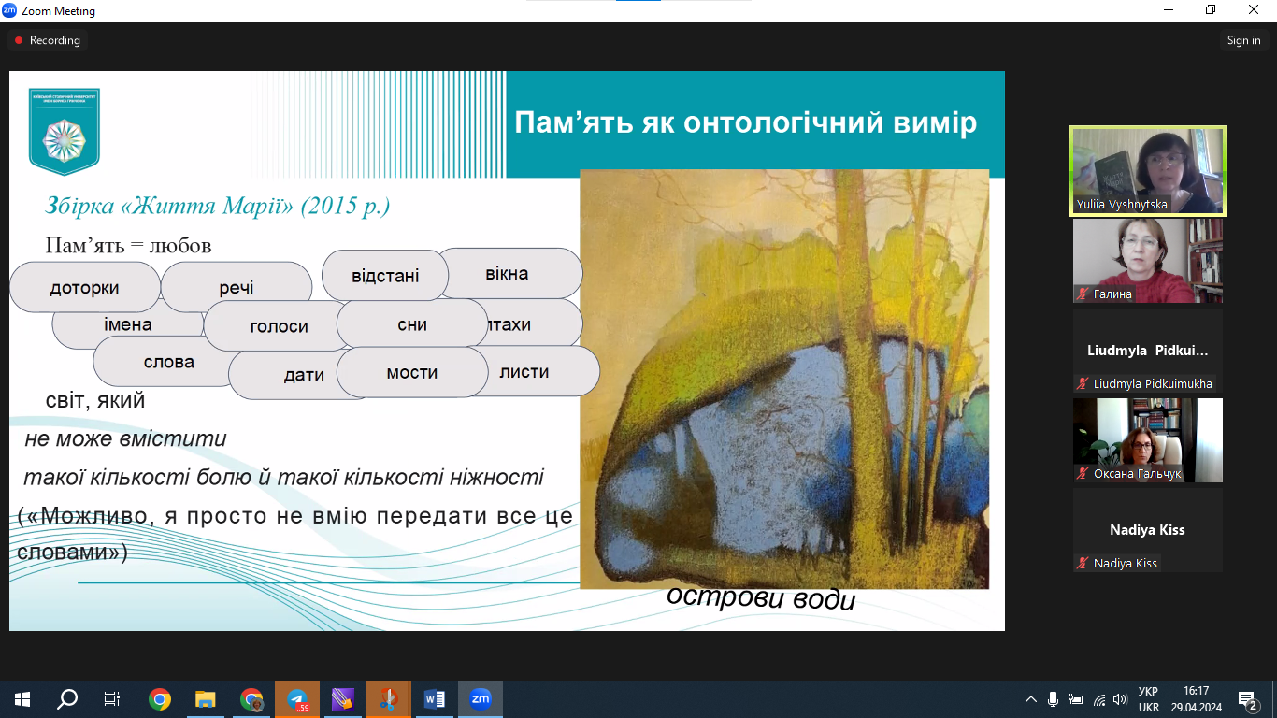1277x718 pixels.
Task: Open the system volume speaker control
Action: [x=1120, y=699]
